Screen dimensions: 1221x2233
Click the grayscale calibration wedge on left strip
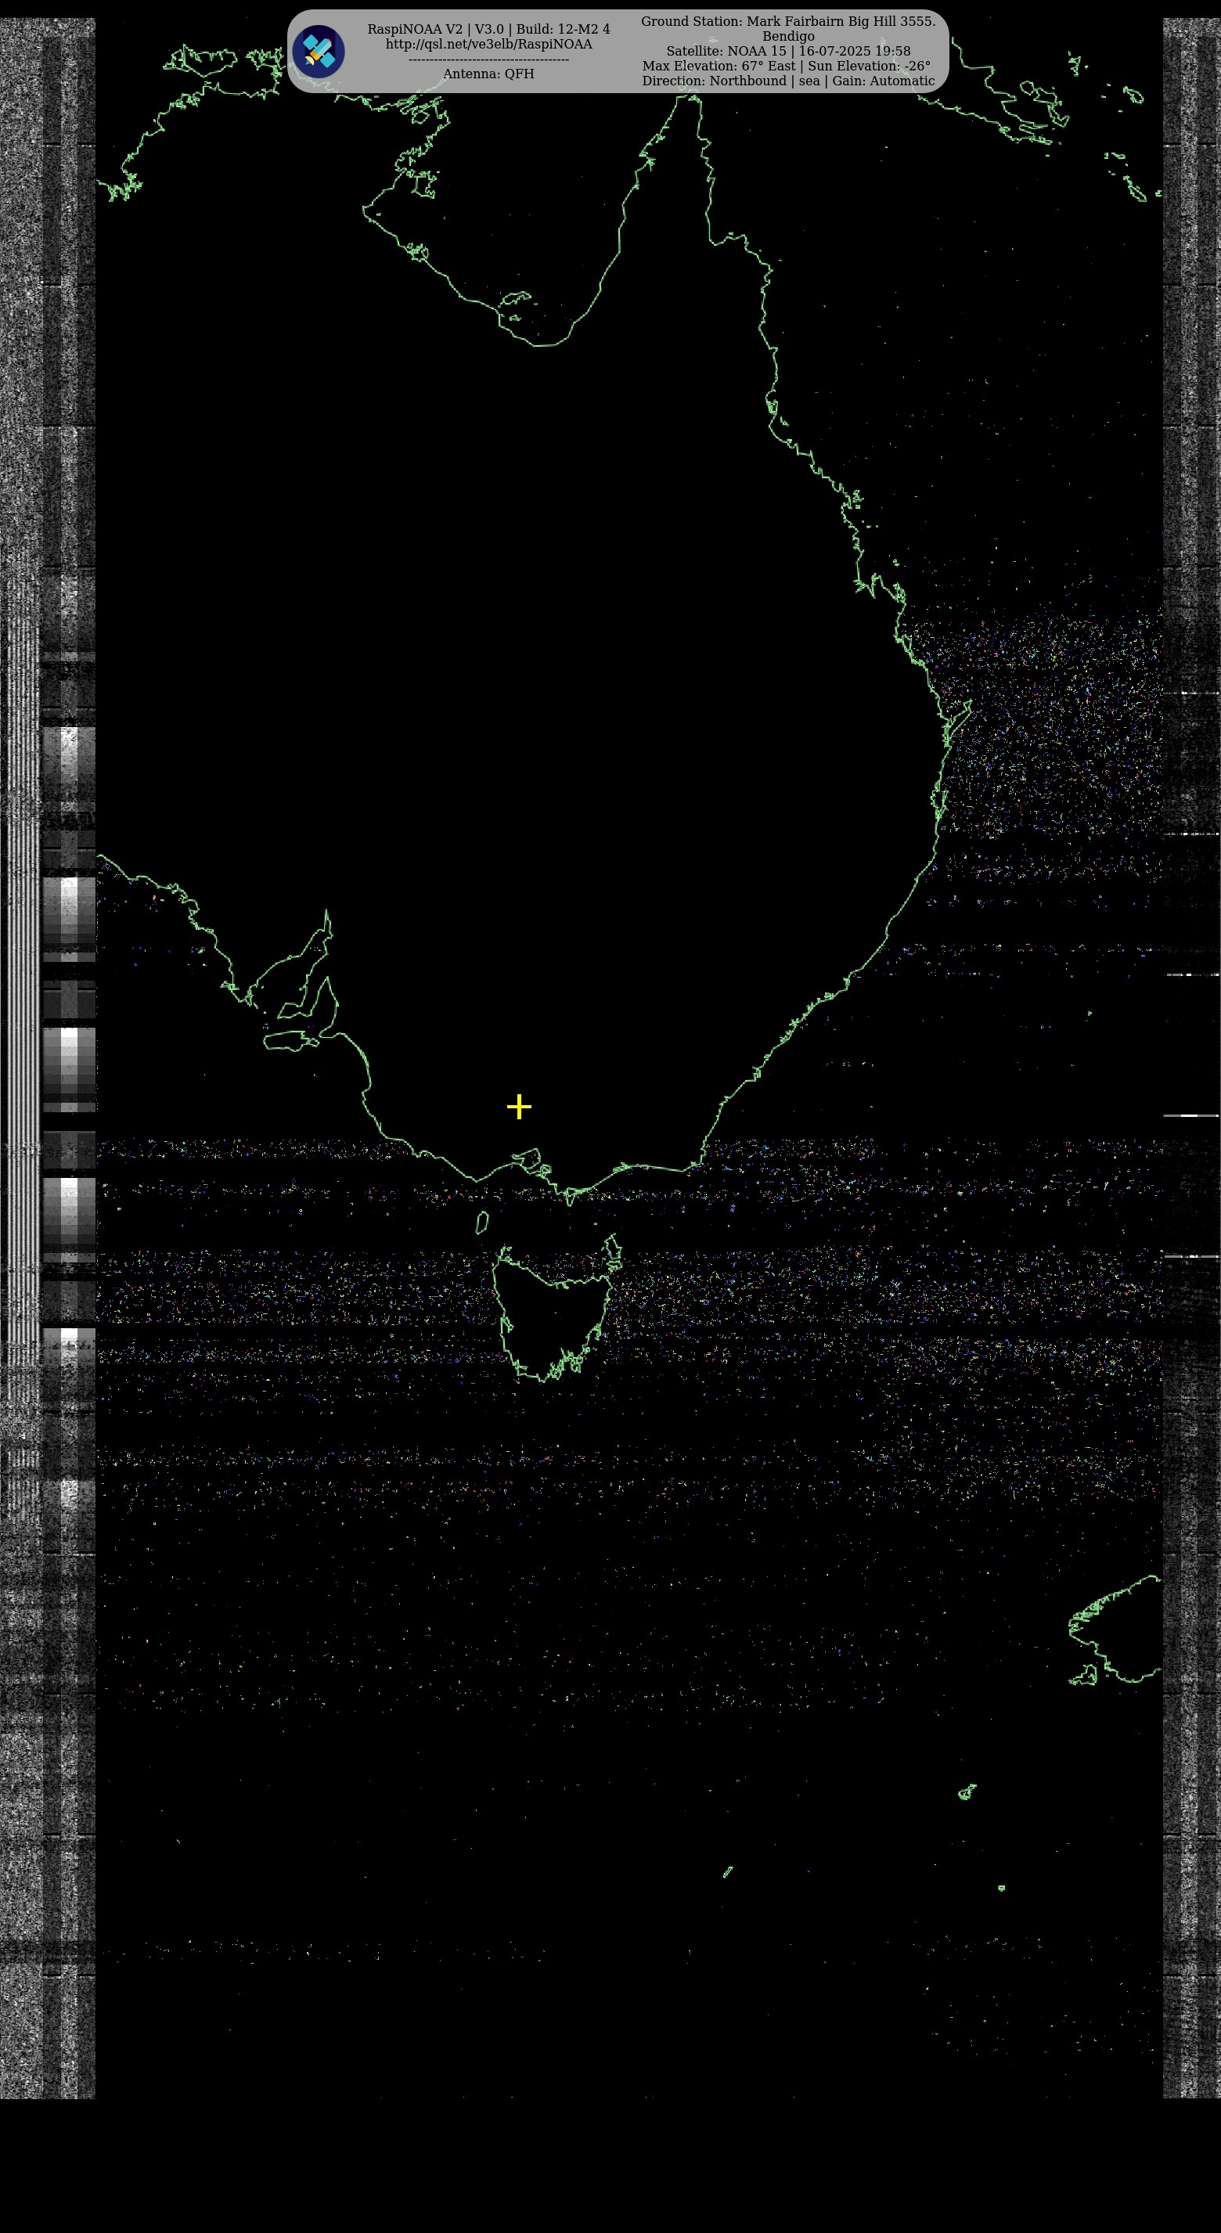(x=70, y=1066)
